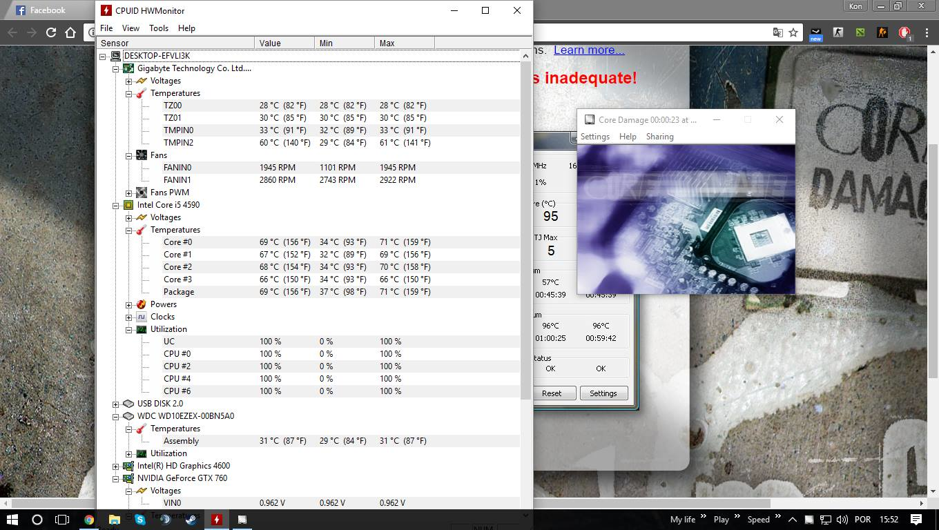Open Windows Action Center notifications
The width and height of the screenshot is (939, 530).
click(916, 520)
